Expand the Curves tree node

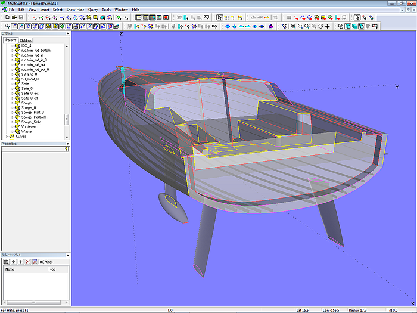pyautogui.click(x=7, y=137)
